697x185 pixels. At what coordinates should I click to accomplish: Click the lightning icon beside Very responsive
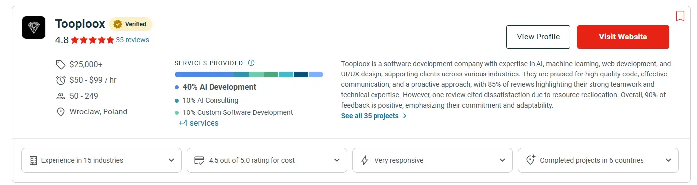(x=365, y=160)
